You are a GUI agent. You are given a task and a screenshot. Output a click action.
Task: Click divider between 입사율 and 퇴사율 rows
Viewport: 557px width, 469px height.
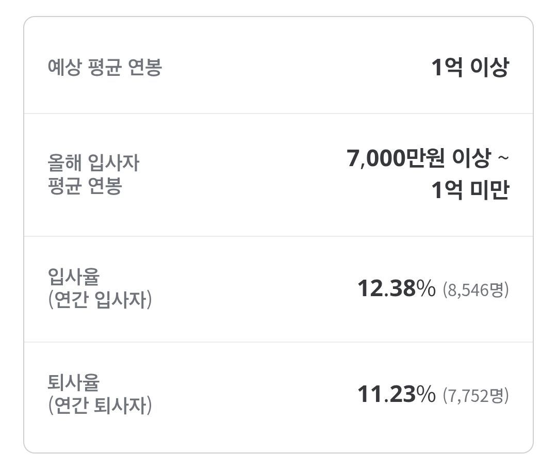click(278, 342)
